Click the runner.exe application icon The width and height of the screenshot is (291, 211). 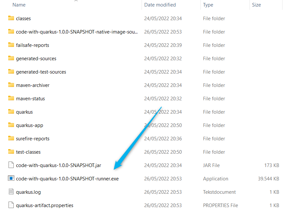tap(11, 178)
